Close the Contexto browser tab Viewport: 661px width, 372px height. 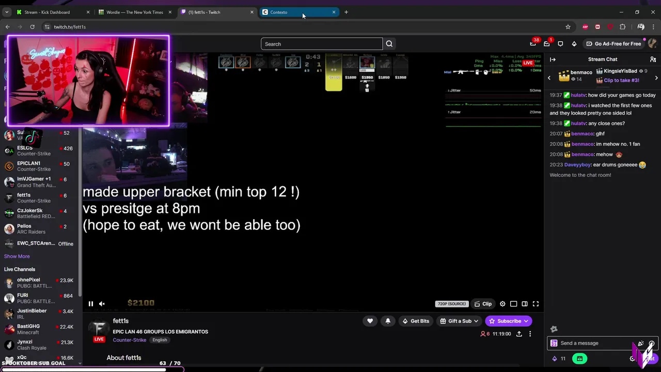click(334, 12)
